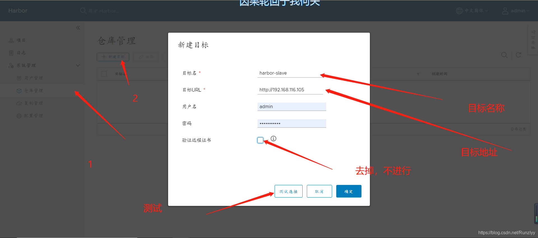Image resolution: width=538 pixels, height=238 pixels.
Task: Click the edit pencil button
Action: tap(146, 57)
